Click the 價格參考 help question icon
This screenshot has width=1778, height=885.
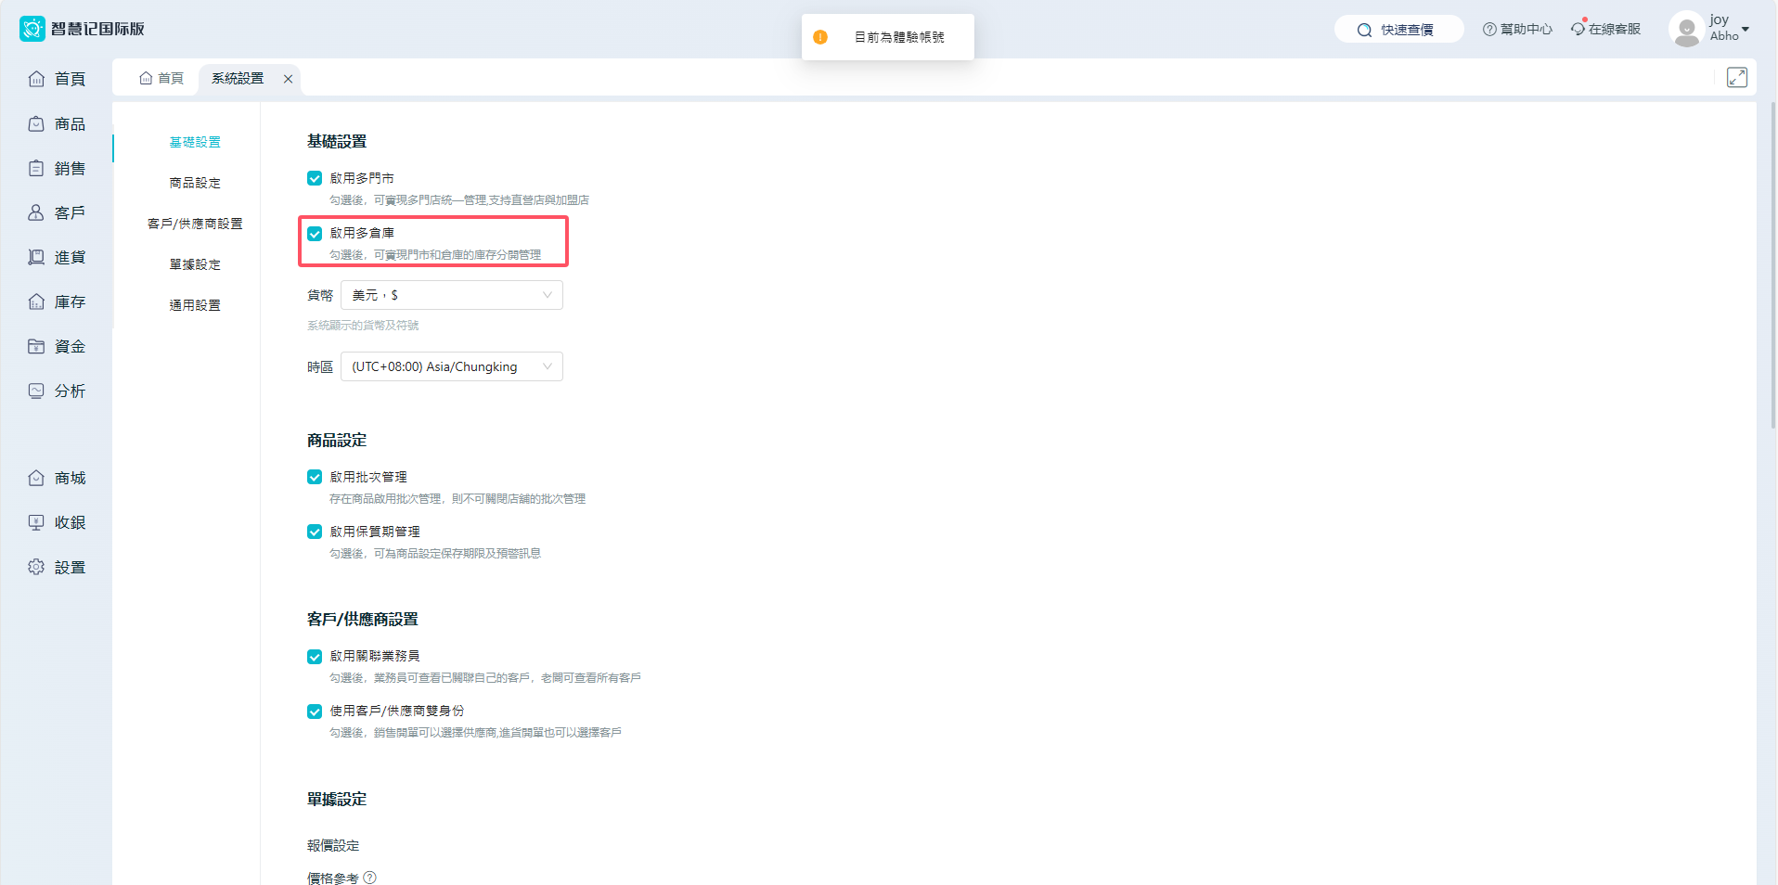click(370, 878)
